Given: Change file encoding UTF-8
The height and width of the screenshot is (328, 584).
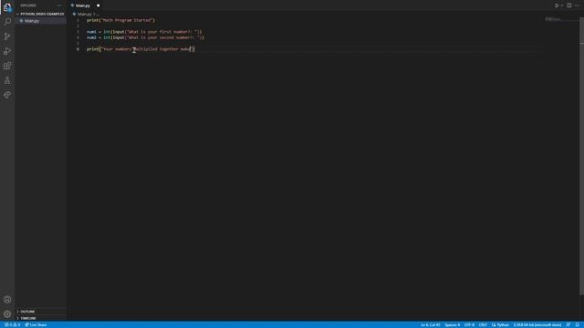Looking at the screenshot, I should [469, 325].
